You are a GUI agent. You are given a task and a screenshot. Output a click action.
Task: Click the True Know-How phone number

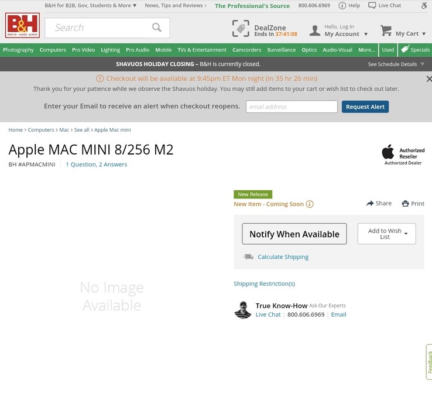point(306,314)
